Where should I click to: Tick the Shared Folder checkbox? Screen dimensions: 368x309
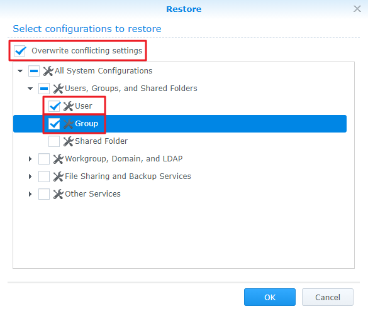coord(54,141)
